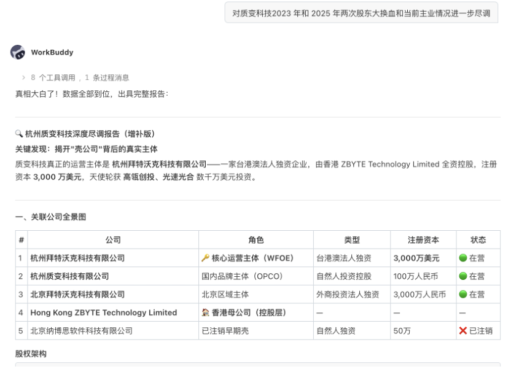
Task: Click the 3,000万美元 registered capital cell
Action: pyautogui.click(x=416, y=258)
